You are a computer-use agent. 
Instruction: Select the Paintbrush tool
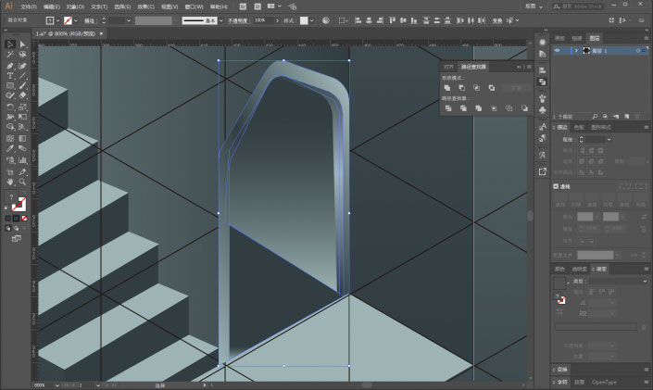22,86
